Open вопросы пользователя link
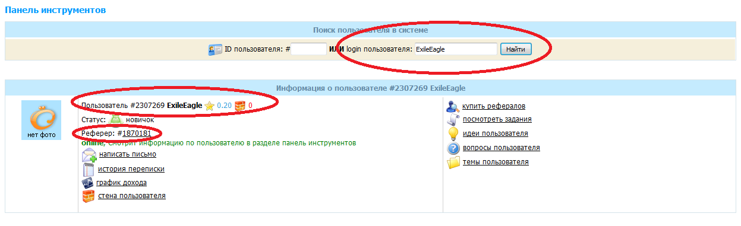The height and width of the screenshot is (226, 741). [502, 148]
